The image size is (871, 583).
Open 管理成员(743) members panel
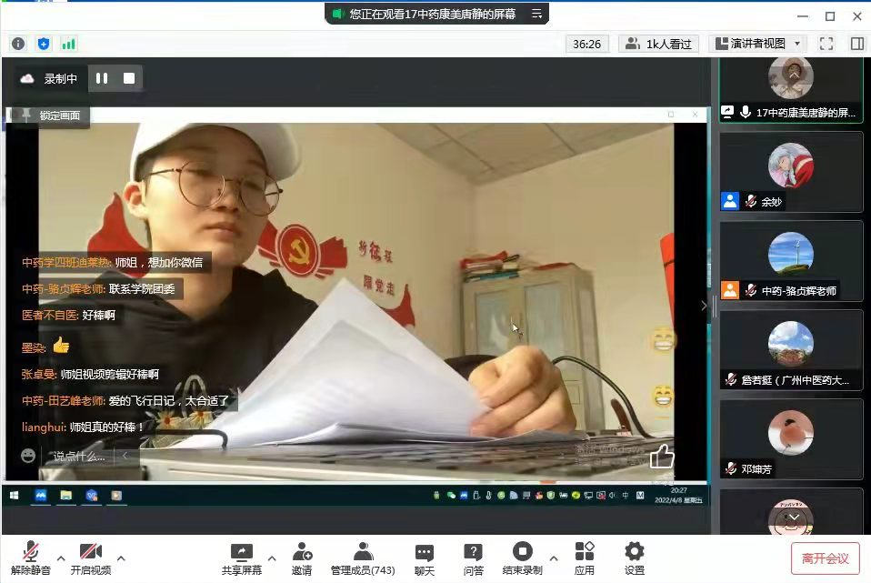(x=362, y=558)
